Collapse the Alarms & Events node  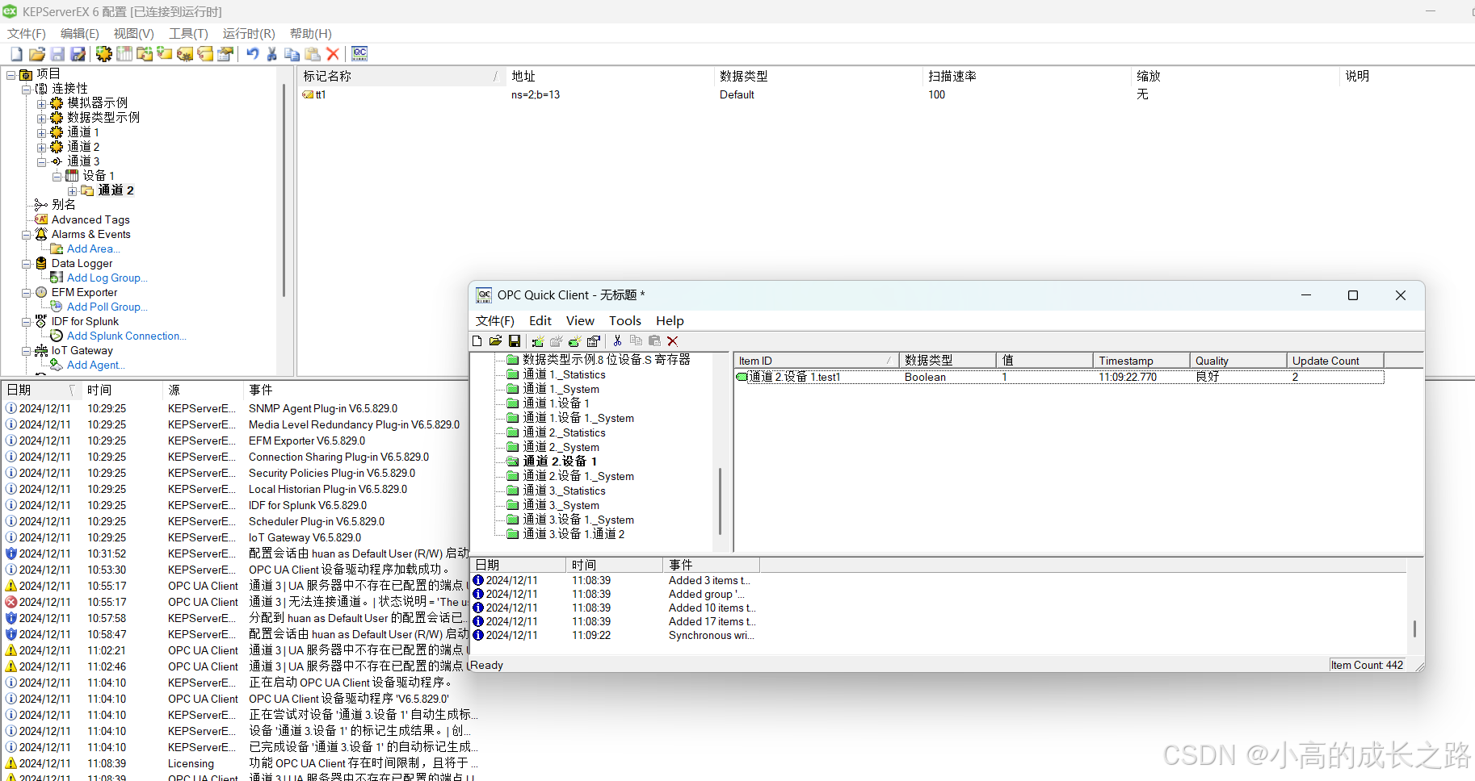pos(27,235)
